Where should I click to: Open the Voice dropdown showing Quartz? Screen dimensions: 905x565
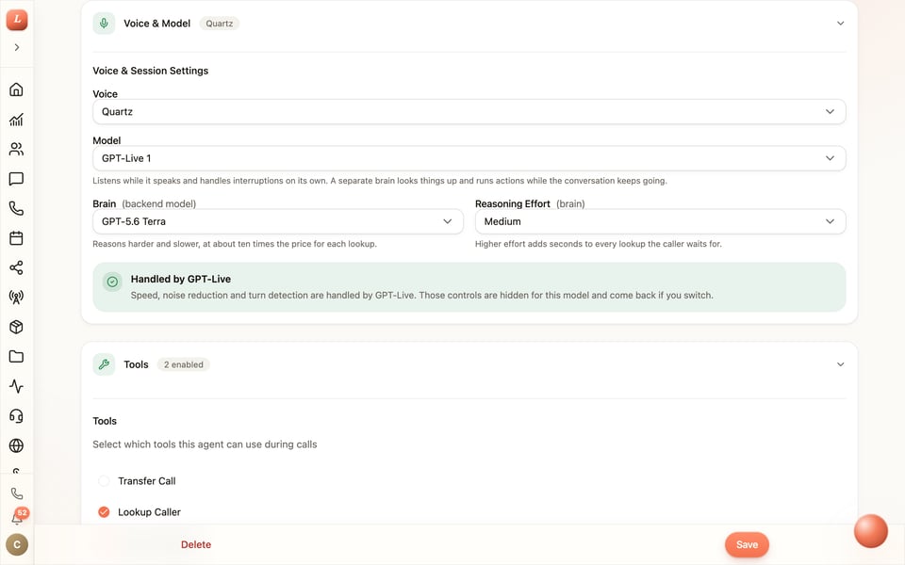469,112
